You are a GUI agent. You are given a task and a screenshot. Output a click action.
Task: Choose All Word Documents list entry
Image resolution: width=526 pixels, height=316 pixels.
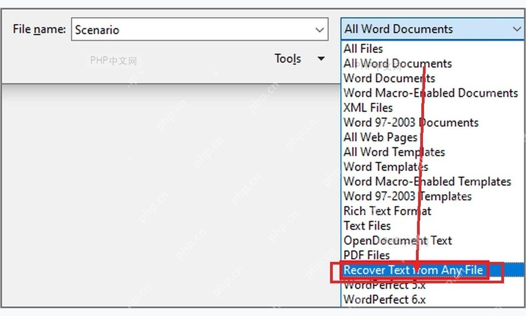(433, 63)
